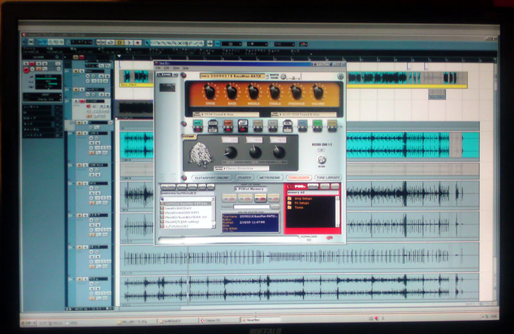This screenshot has width=514, height=334.
Task: Toggle the Cycle transport button
Action: pos(111,42)
